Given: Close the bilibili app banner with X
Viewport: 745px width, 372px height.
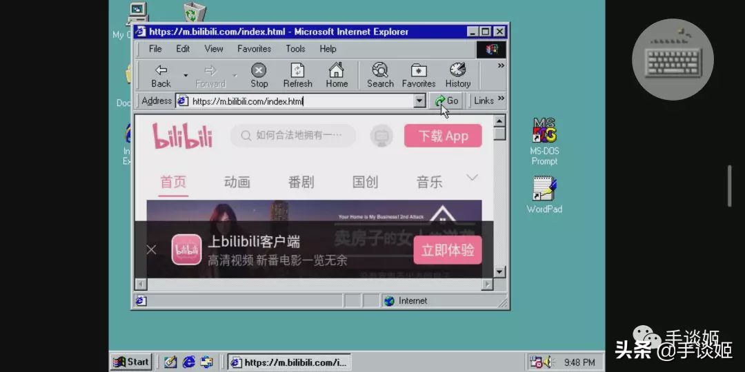Looking at the screenshot, I should 152,249.
